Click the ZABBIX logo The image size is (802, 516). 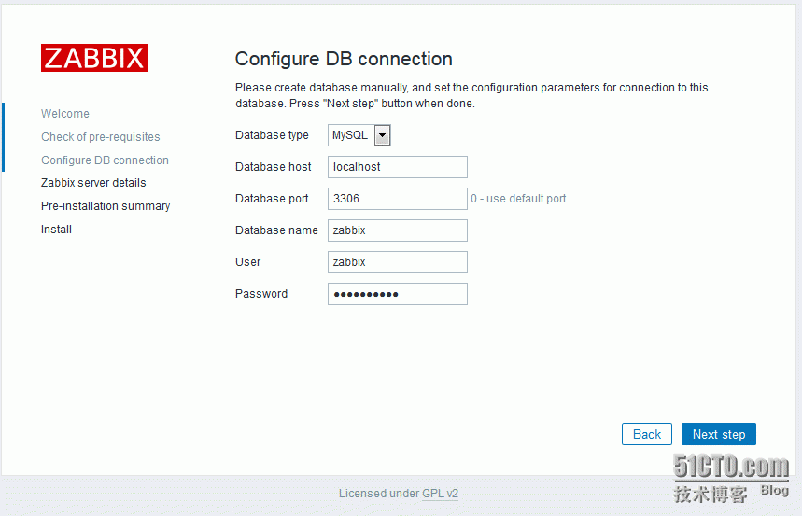(x=94, y=58)
